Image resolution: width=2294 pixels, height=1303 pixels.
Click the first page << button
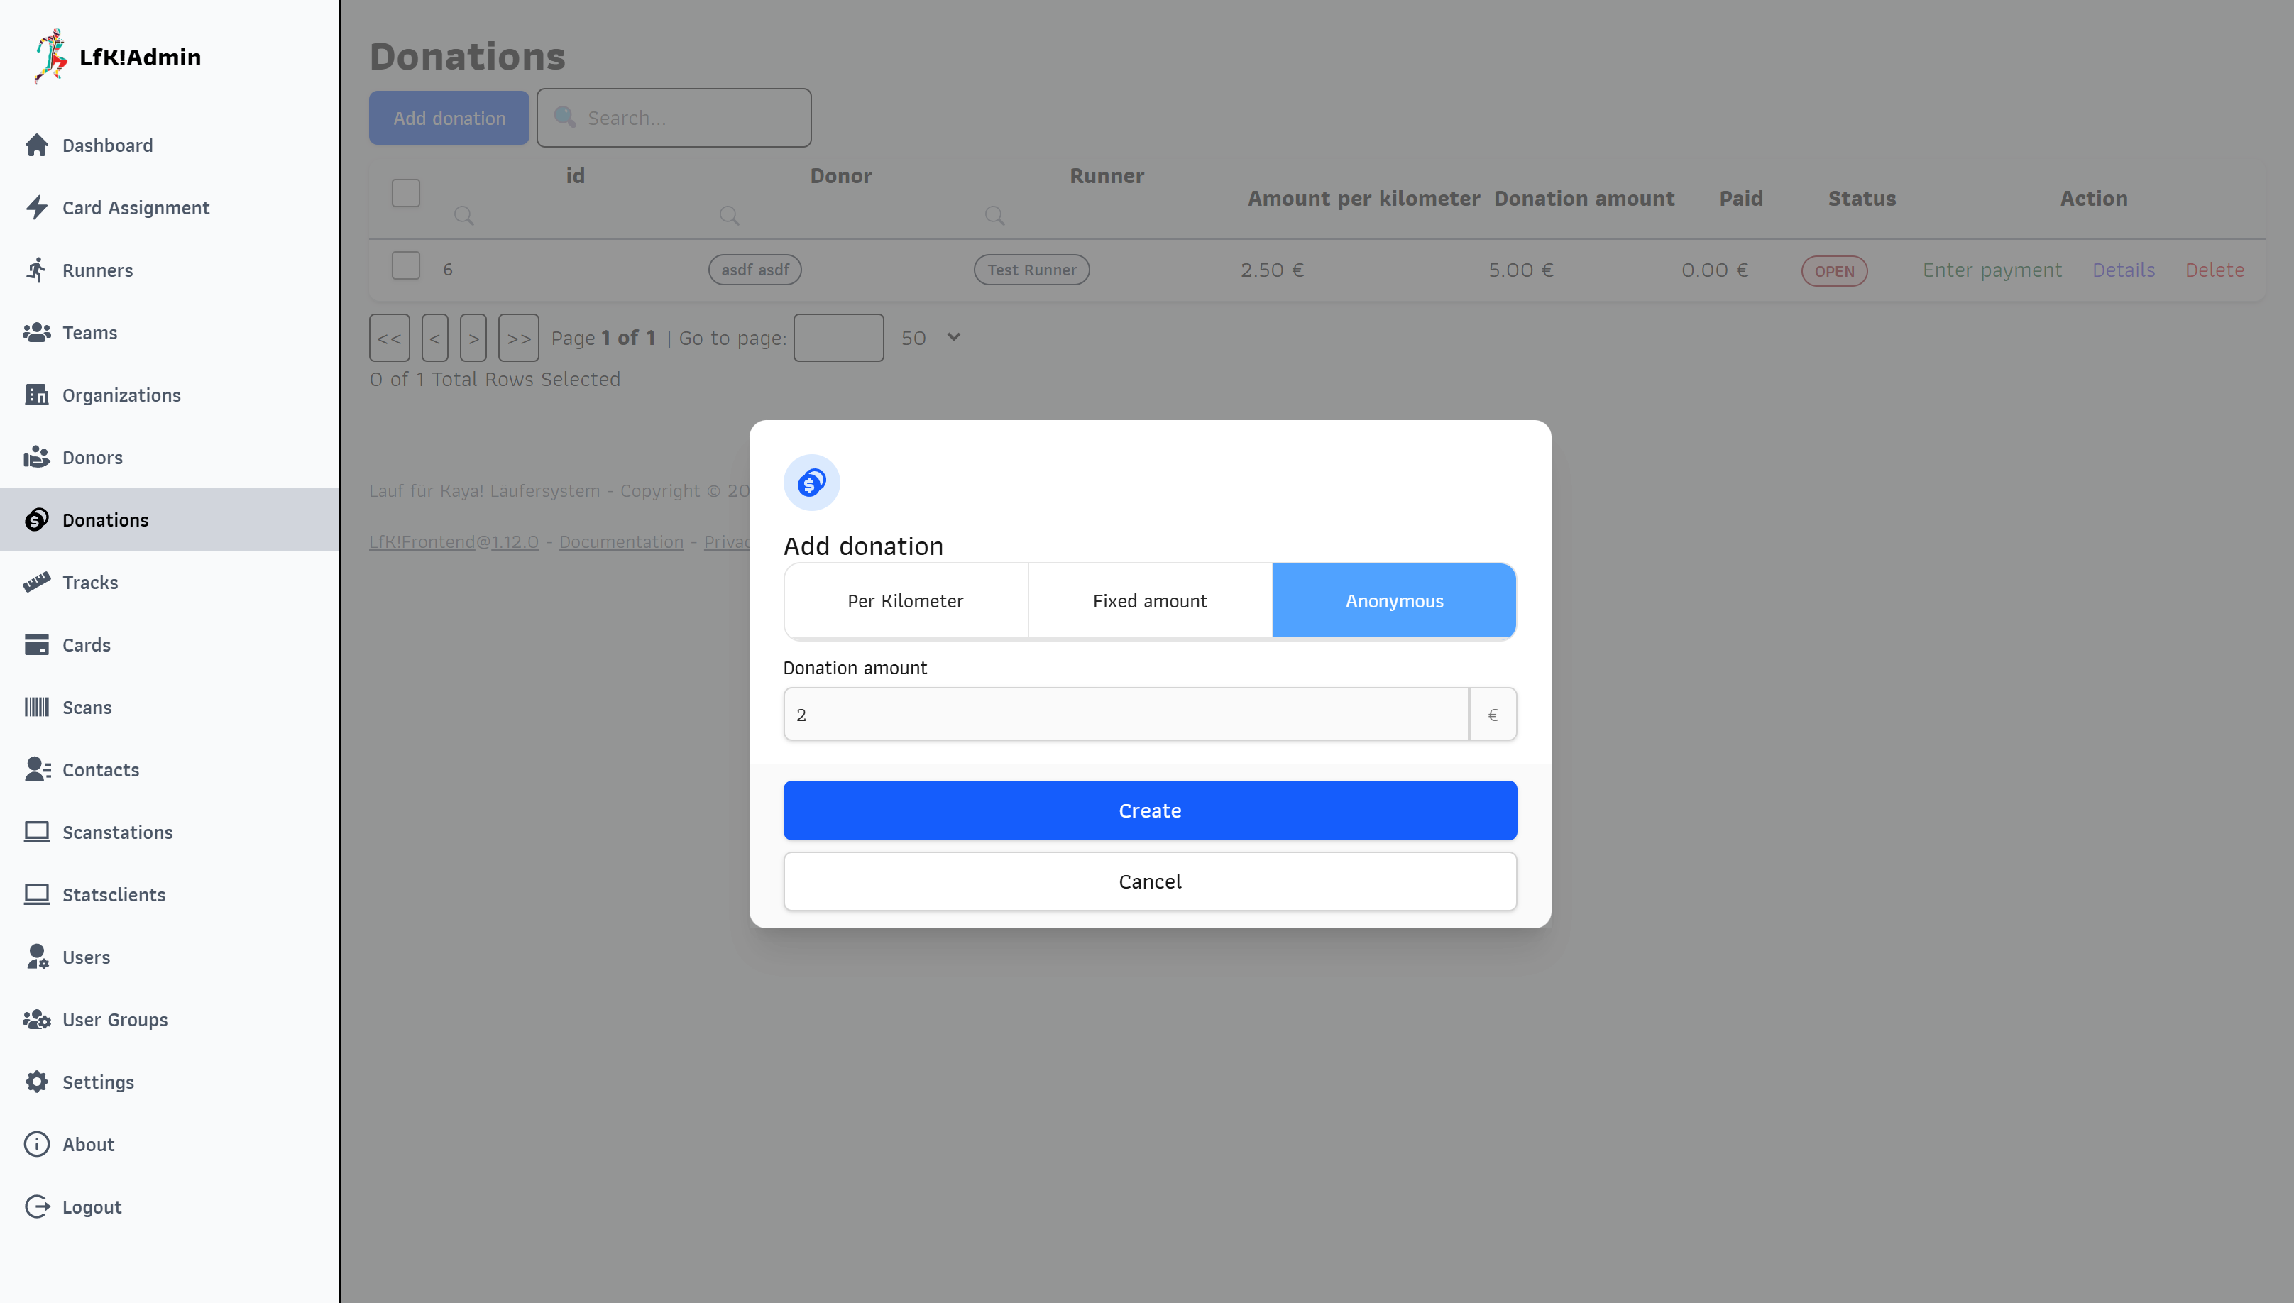click(390, 339)
